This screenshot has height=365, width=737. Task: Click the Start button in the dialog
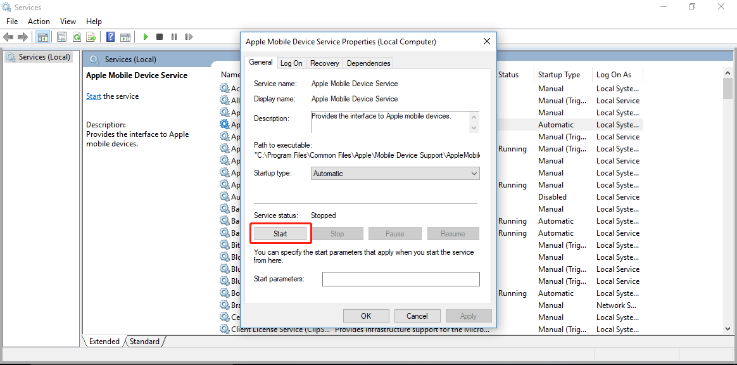pos(280,233)
